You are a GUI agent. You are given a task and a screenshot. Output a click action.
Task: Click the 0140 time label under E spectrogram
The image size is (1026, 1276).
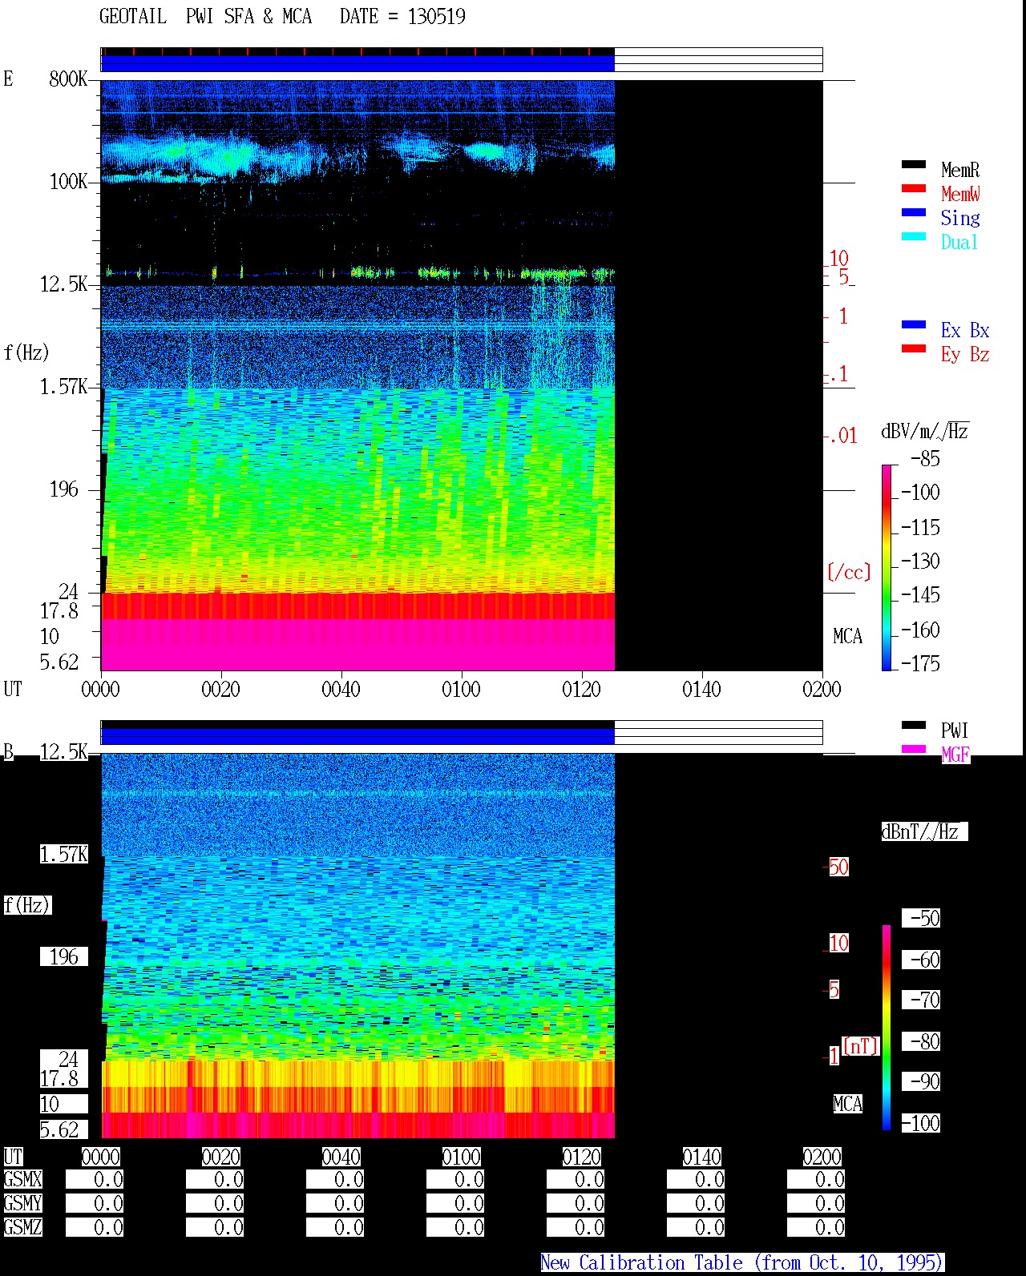click(x=701, y=689)
